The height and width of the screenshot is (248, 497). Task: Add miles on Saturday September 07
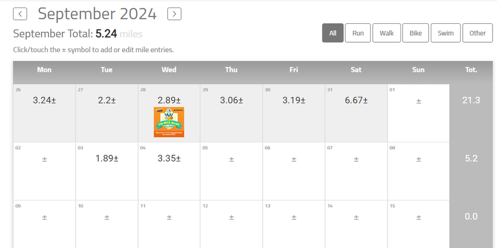[x=356, y=160]
